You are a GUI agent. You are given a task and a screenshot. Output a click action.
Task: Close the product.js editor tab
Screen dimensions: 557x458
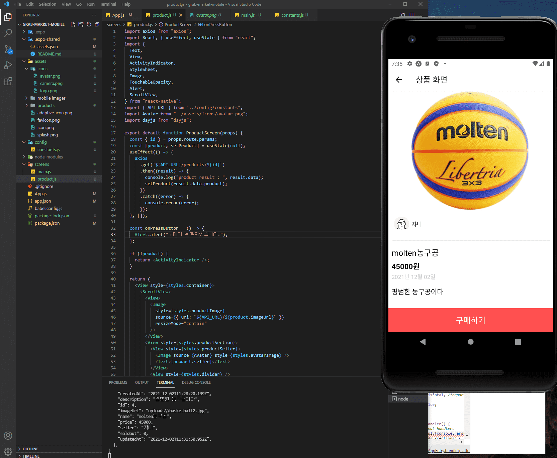[181, 15]
